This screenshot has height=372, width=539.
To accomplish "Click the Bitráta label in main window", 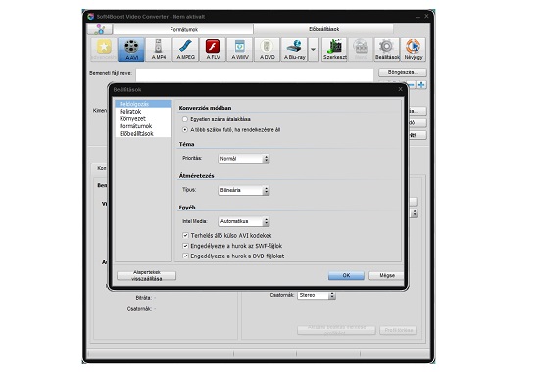I will (x=143, y=298).
